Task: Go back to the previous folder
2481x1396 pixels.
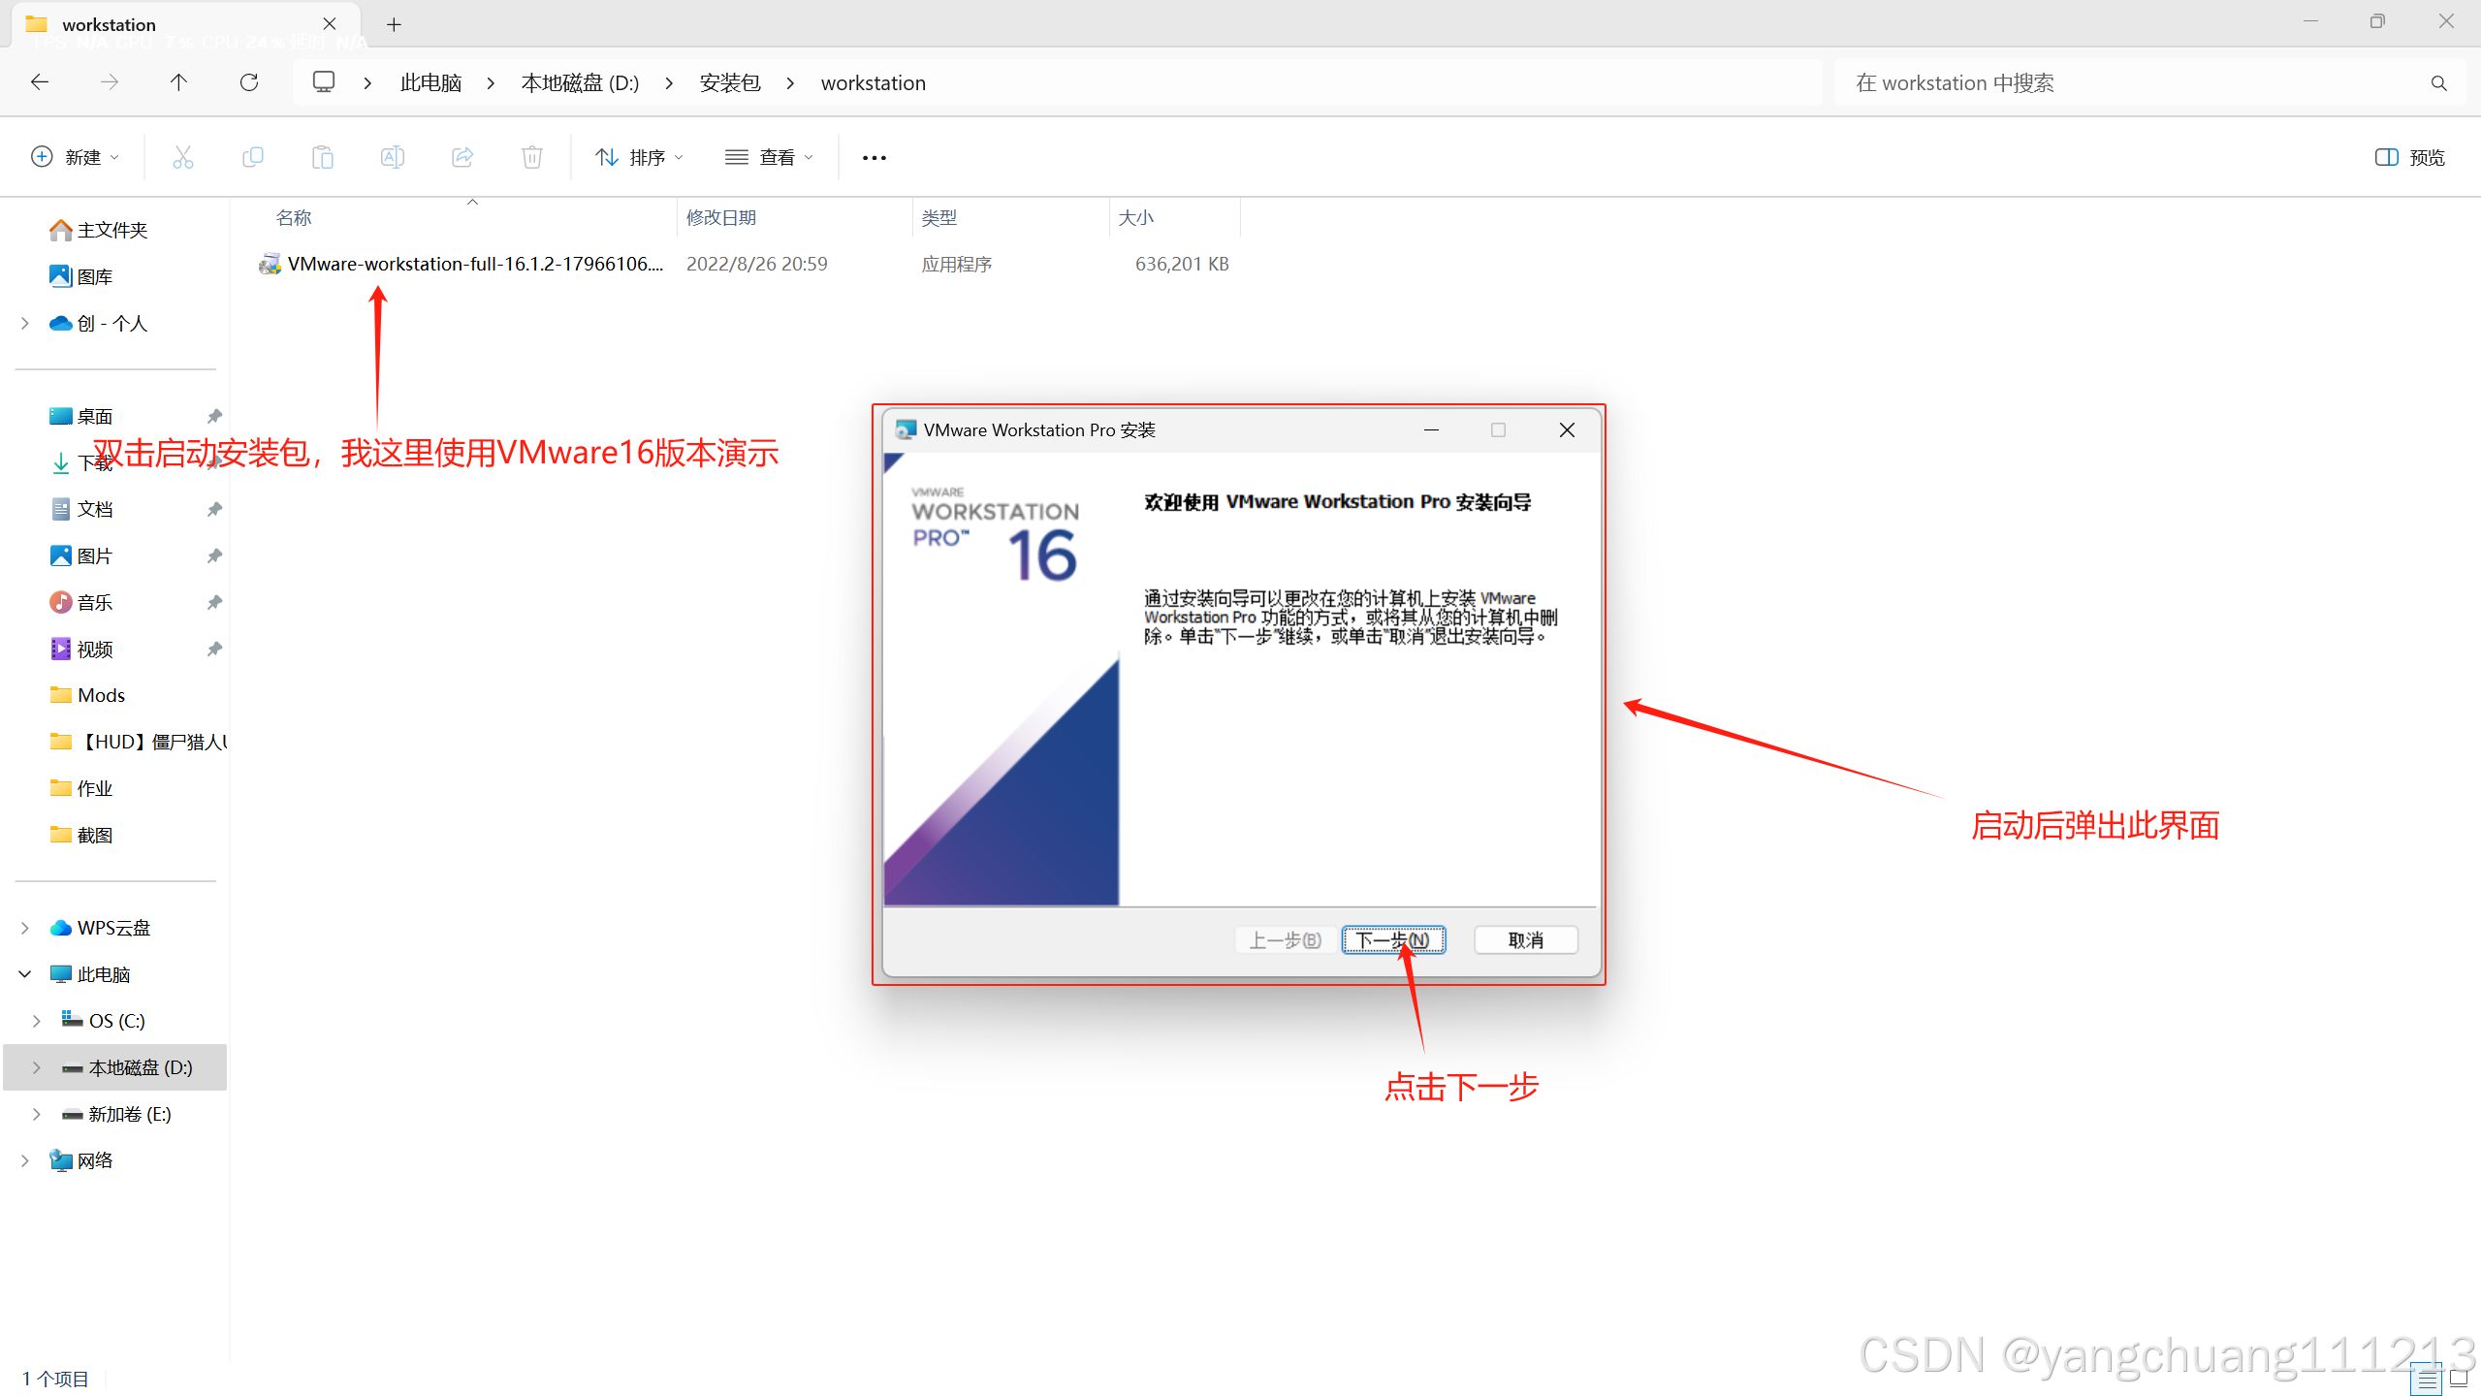Action: [x=40, y=82]
